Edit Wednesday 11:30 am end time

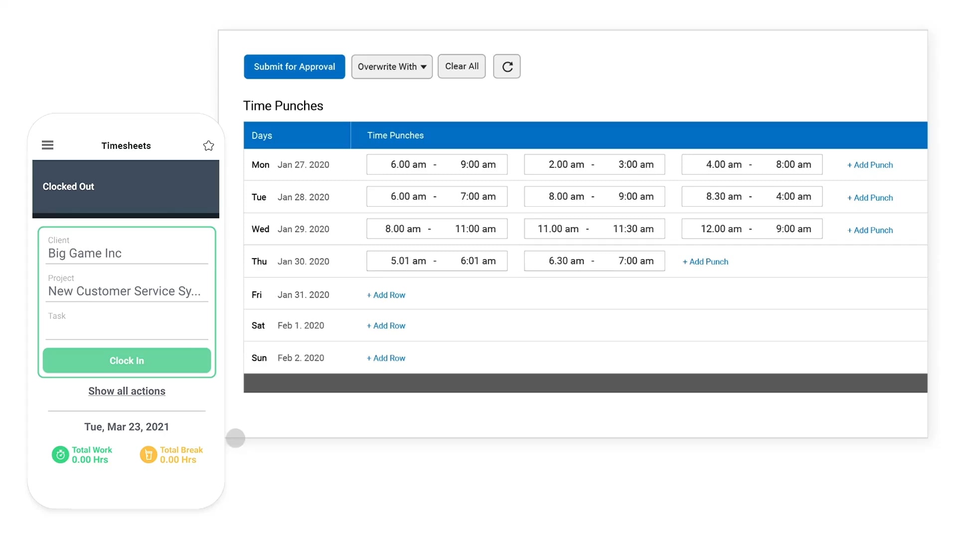coord(633,229)
